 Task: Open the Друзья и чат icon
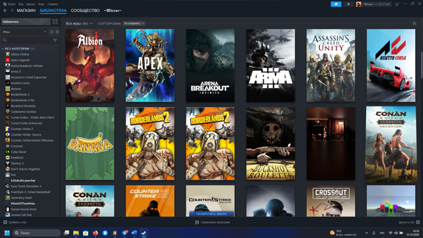click(418, 222)
